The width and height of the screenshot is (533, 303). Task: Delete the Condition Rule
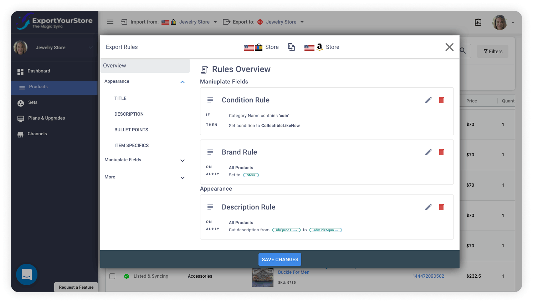coord(441,100)
